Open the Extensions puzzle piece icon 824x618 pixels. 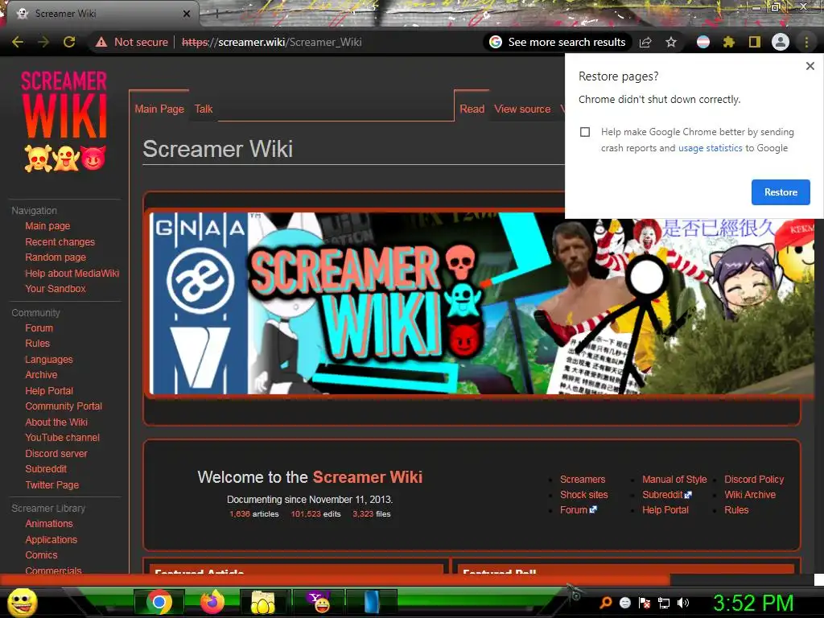[x=728, y=42]
